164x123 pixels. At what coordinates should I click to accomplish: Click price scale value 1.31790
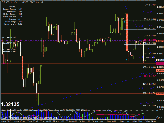point(160,87)
